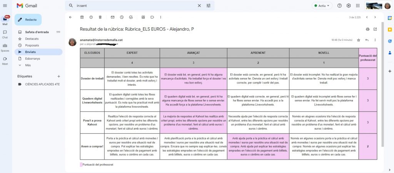394x173 pixels.
Task: Expand recipient details arrow below sender
Action: coord(117,44)
